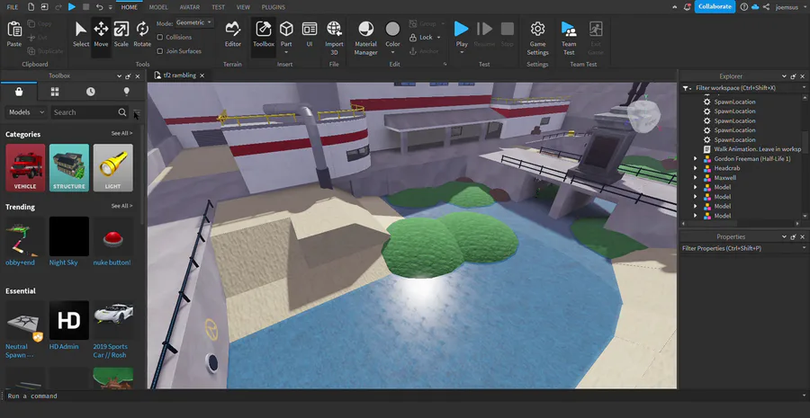This screenshot has height=418, width=810.
Task: Open Game Settings gear
Action: point(538,36)
